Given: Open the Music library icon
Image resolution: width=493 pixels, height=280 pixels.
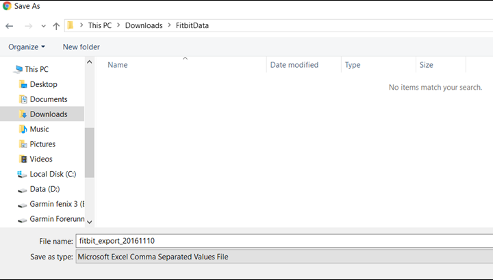Looking at the screenshot, I should 23,129.
